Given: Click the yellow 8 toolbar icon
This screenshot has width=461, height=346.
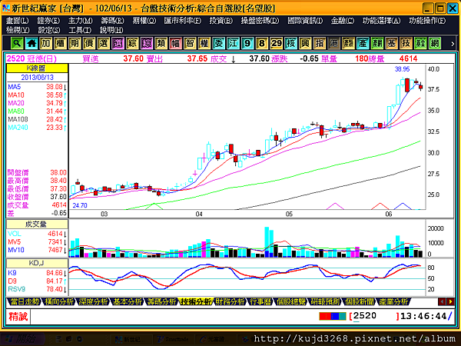Looking at the screenshot, I should coord(262,44).
